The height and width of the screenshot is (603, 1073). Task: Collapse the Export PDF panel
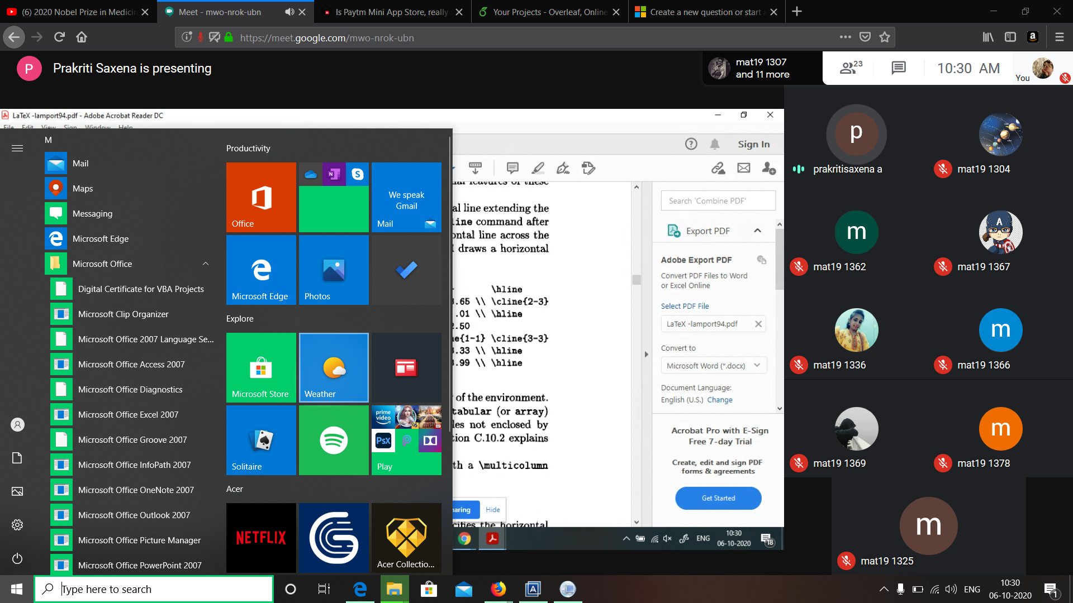tap(758, 231)
